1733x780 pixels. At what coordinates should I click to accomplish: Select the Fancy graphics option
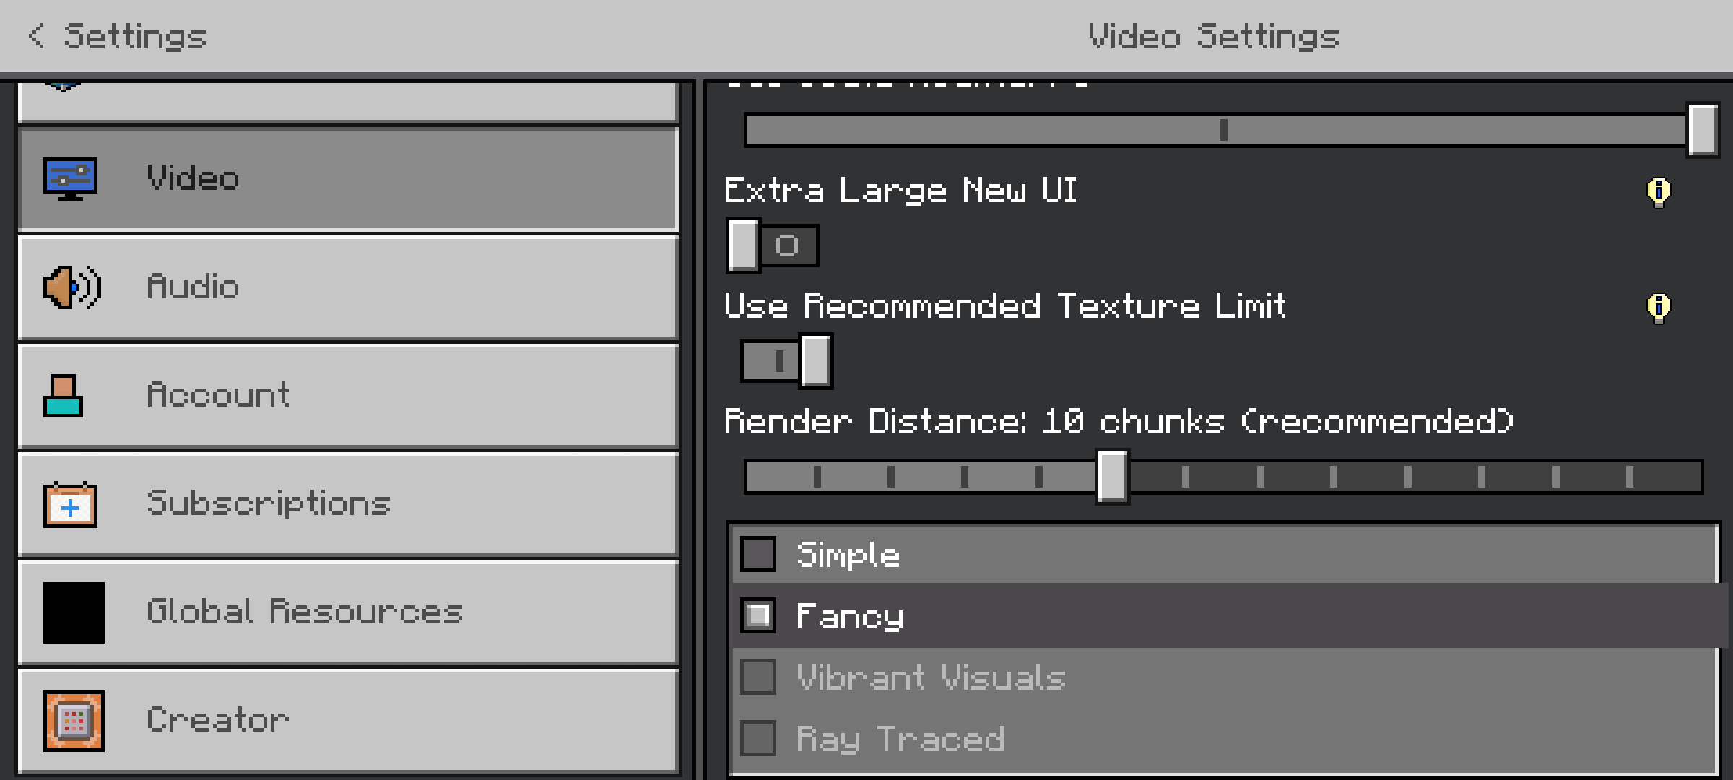tap(758, 615)
